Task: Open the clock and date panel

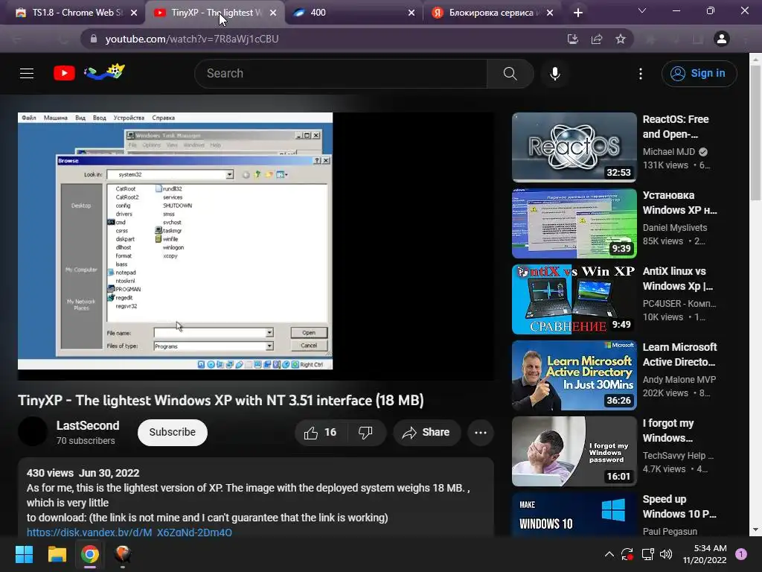Action: click(x=704, y=554)
